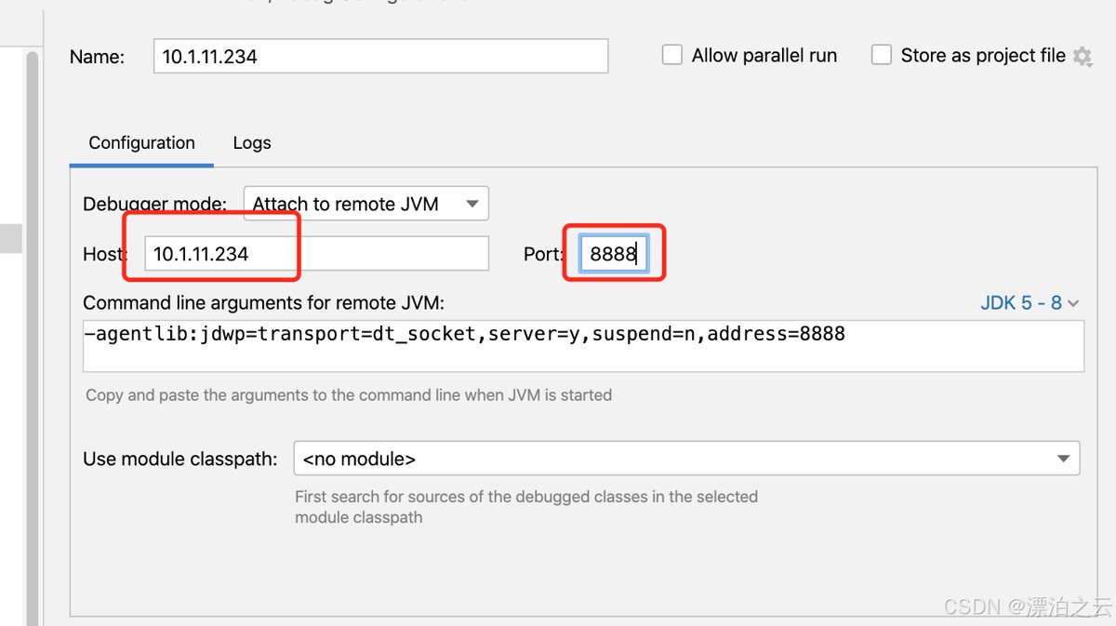This screenshot has width=1116, height=626.
Task: Click the JDK 5 - 8 chevron arrow
Action: pyautogui.click(x=1073, y=303)
